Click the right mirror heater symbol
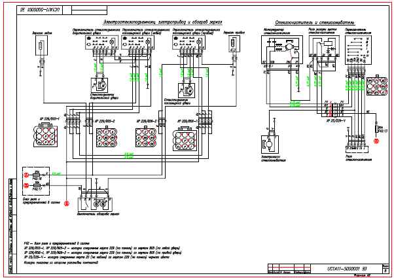 234,44
